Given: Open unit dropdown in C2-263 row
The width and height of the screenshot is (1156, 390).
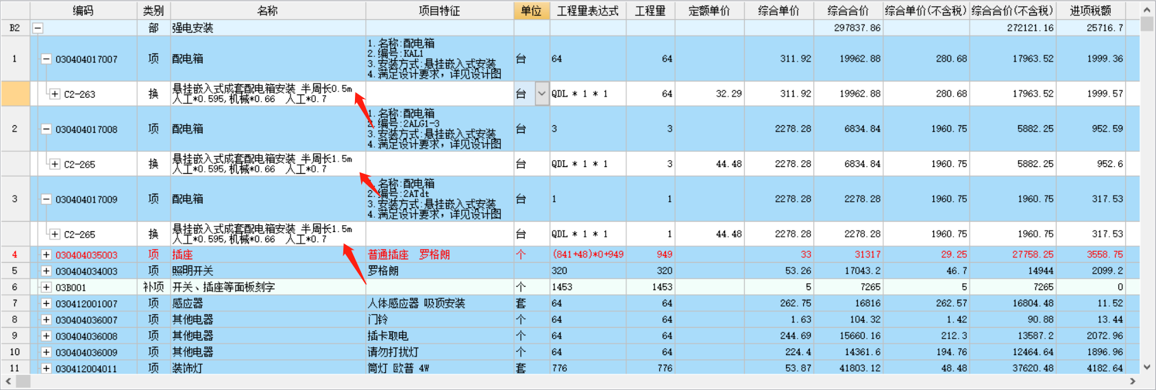Looking at the screenshot, I should [542, 94].
